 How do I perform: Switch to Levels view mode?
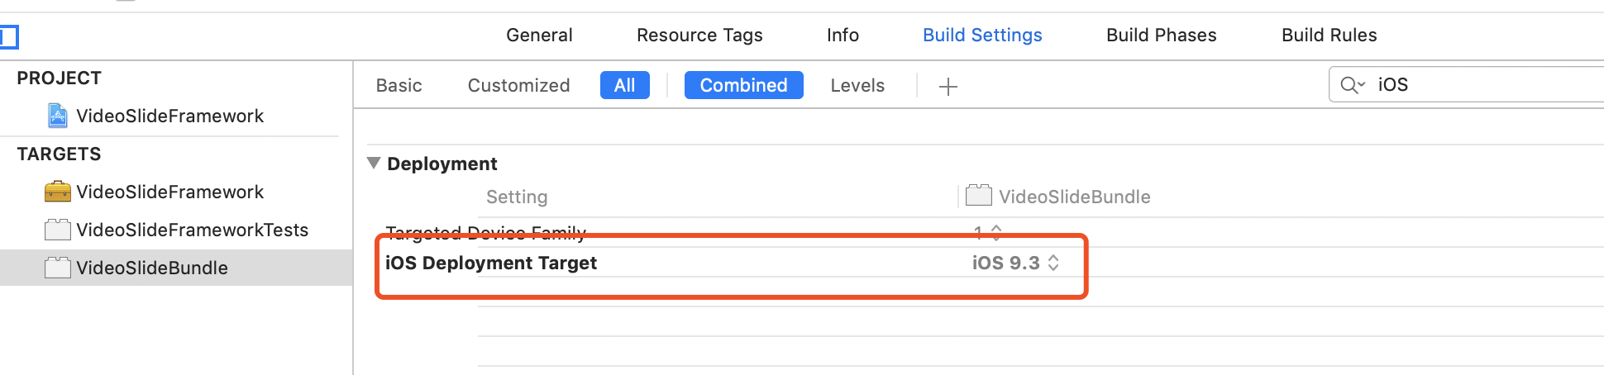857,85
